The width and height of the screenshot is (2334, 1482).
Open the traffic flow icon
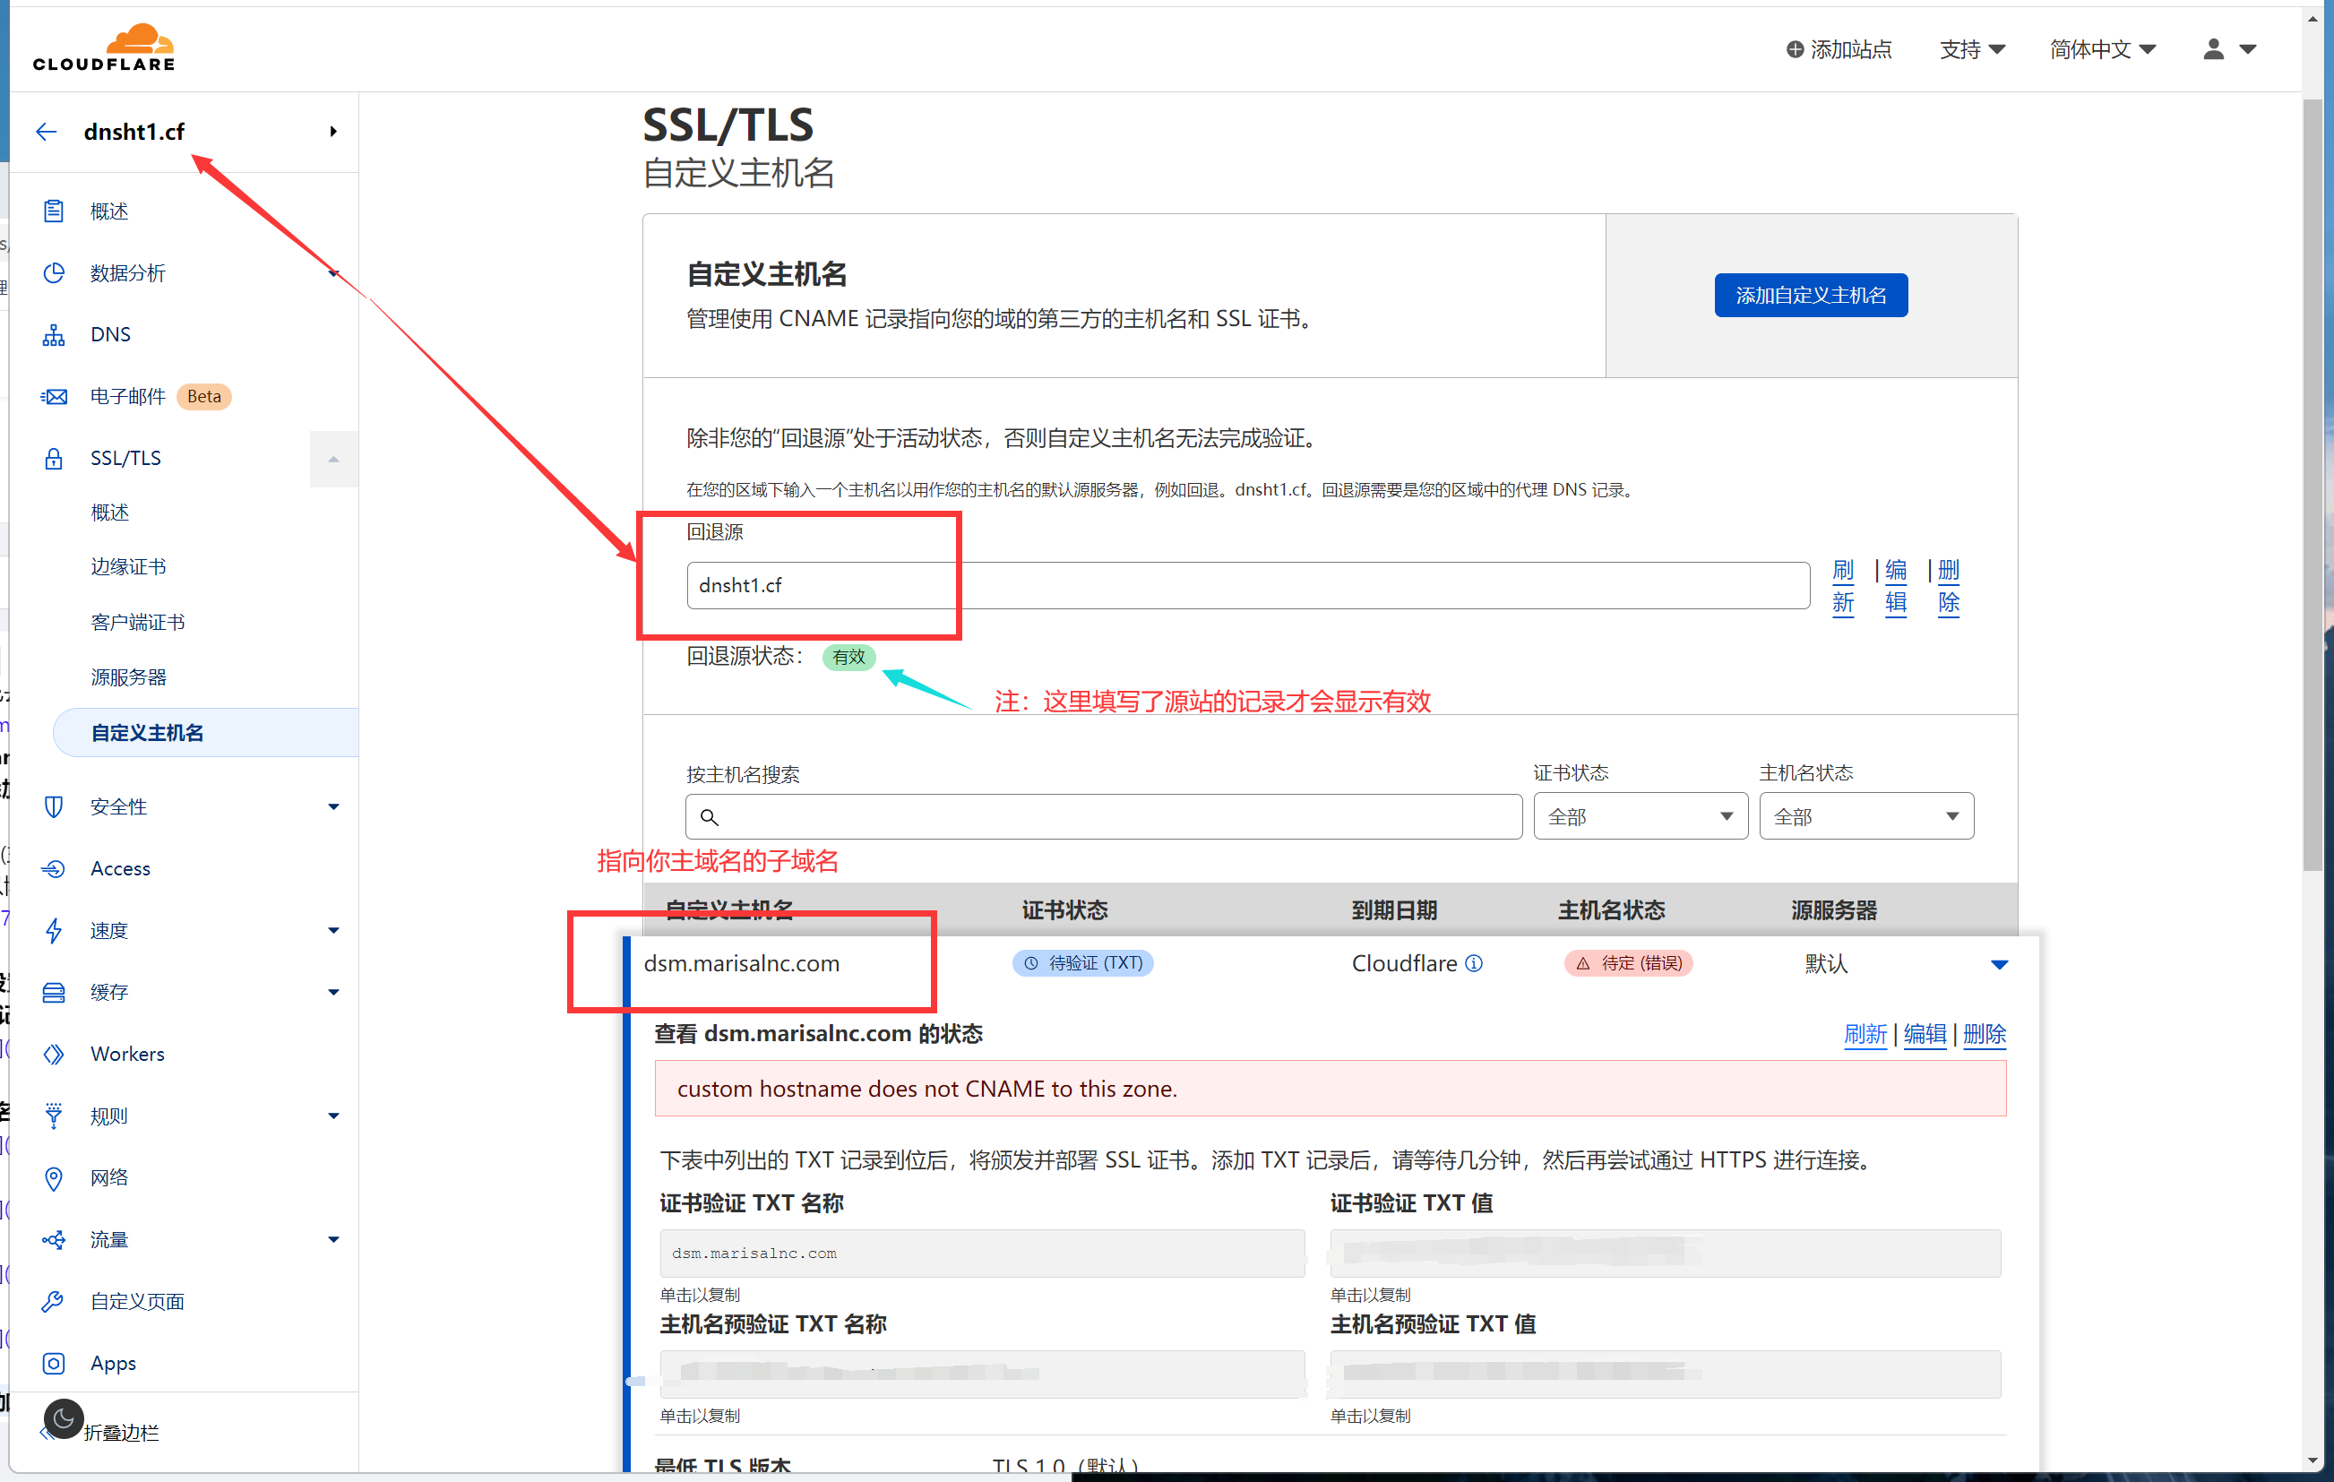tap(53, 1240)
